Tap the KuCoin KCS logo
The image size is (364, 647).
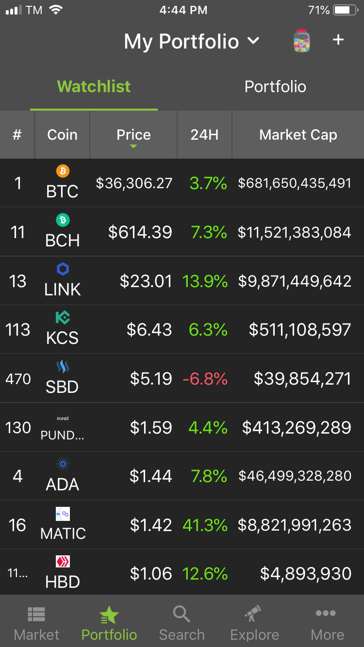click(63, 318)
